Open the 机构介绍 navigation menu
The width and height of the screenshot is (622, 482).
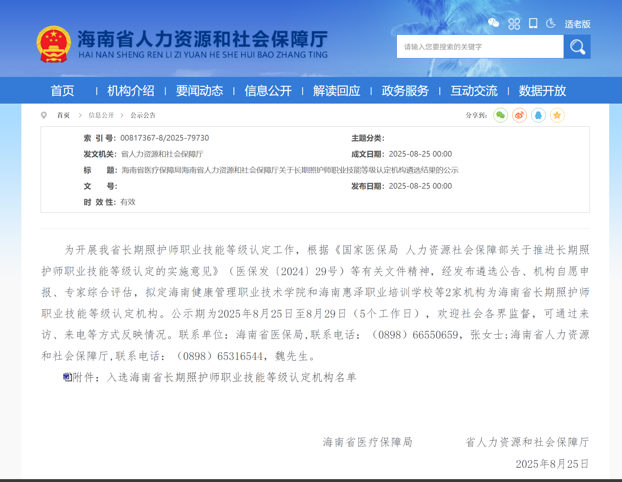tap(131, 91)
